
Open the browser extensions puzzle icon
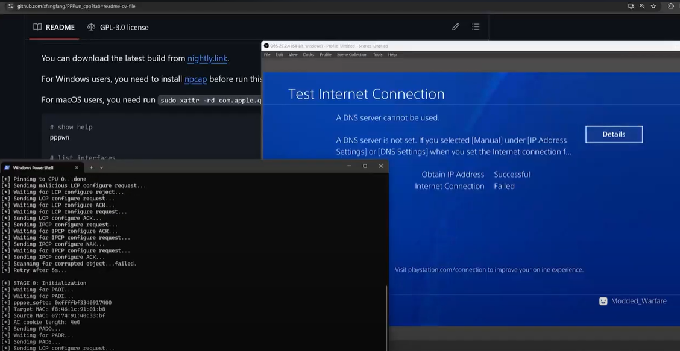[x=671, y=6]
